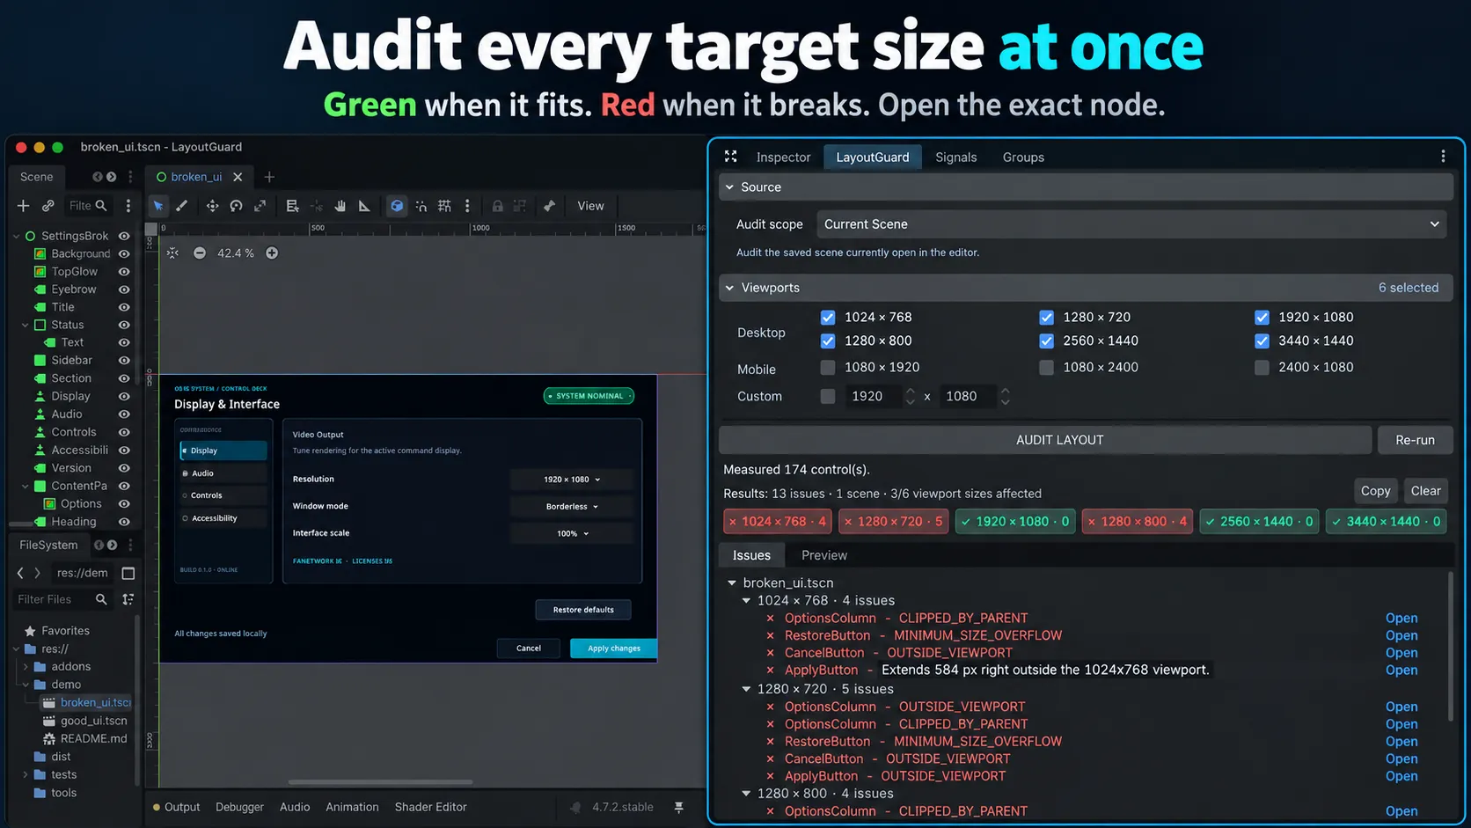Click the lock node icon

(x=497, y=206)
